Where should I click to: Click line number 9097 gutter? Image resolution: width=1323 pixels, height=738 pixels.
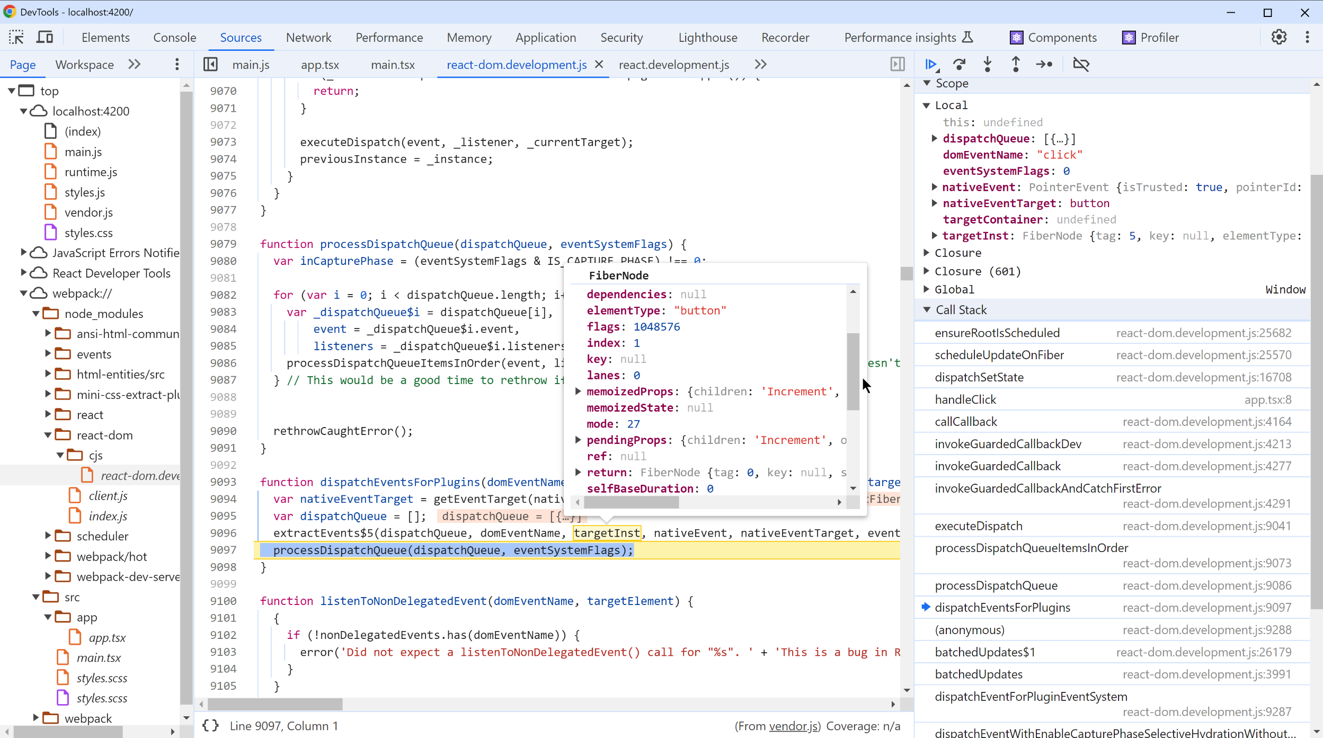[223, 550]
